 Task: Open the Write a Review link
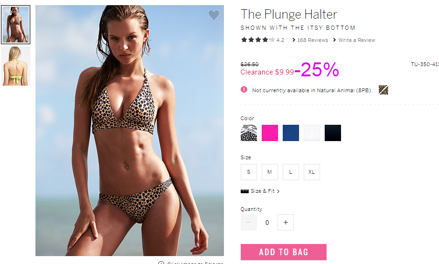[x=357, y=40]
